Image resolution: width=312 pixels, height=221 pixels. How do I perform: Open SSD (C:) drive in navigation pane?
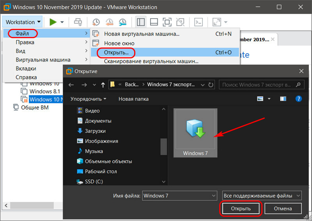click(90, 181)
